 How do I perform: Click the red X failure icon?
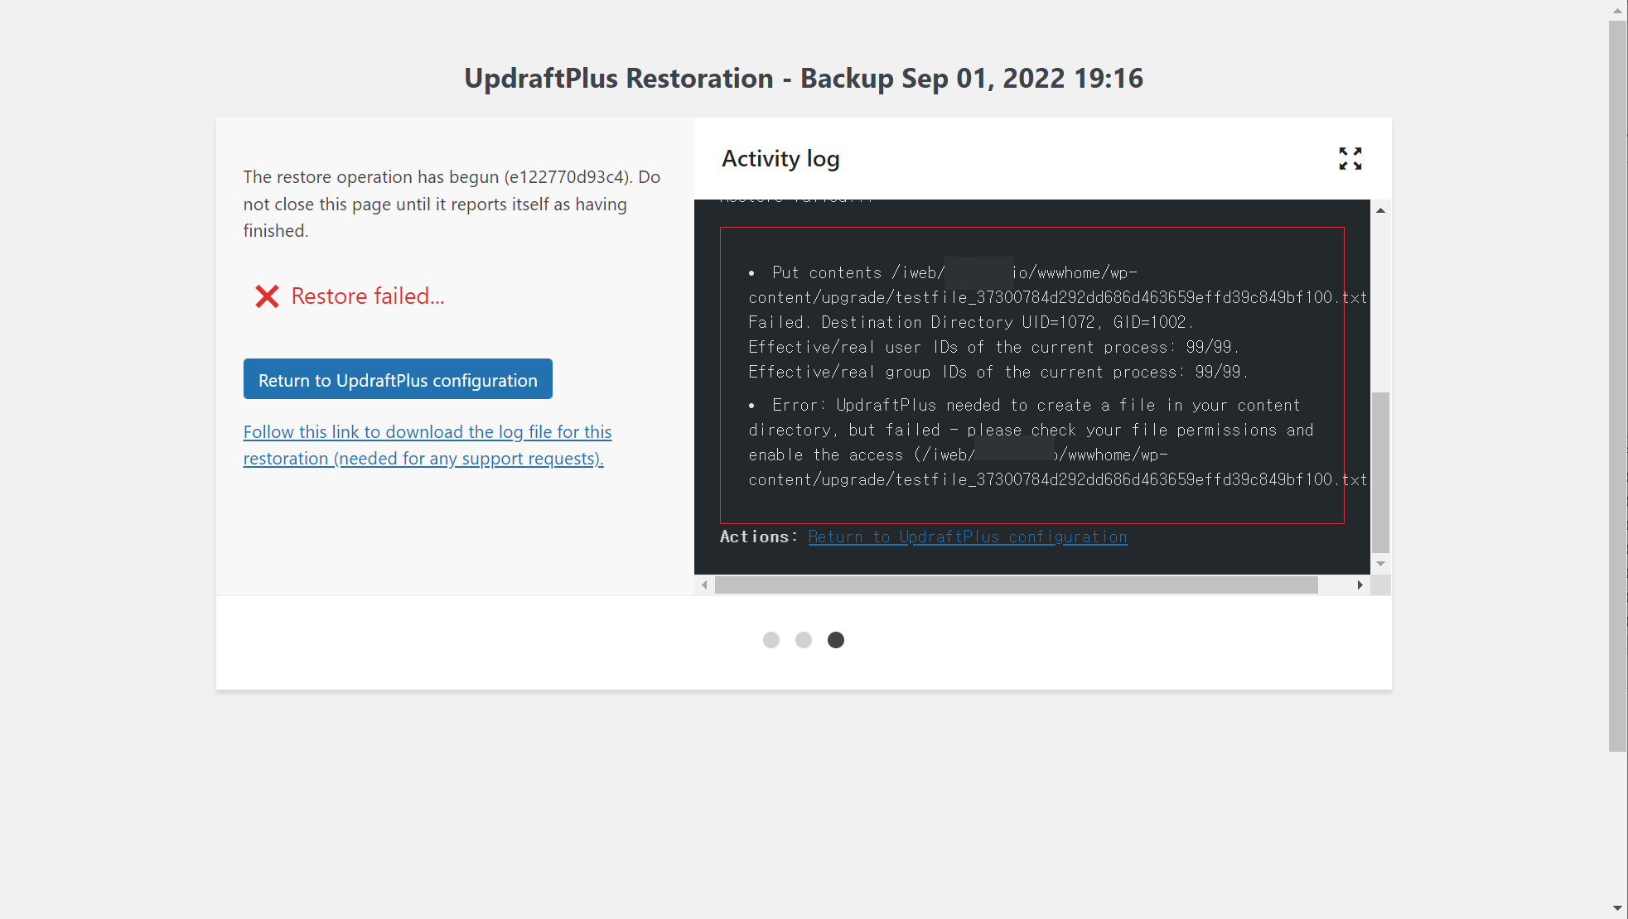coord(267,296)
